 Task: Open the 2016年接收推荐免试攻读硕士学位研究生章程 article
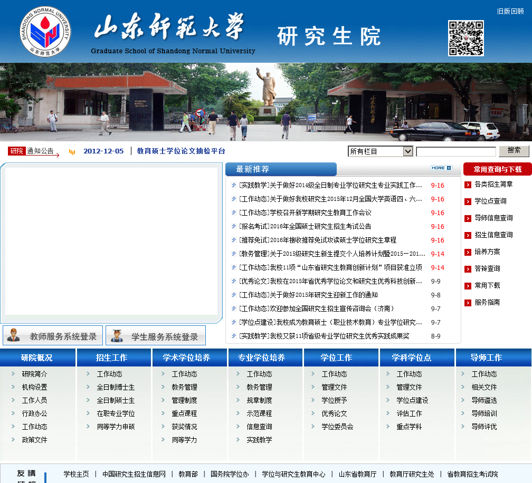click(x=318, y=240)
